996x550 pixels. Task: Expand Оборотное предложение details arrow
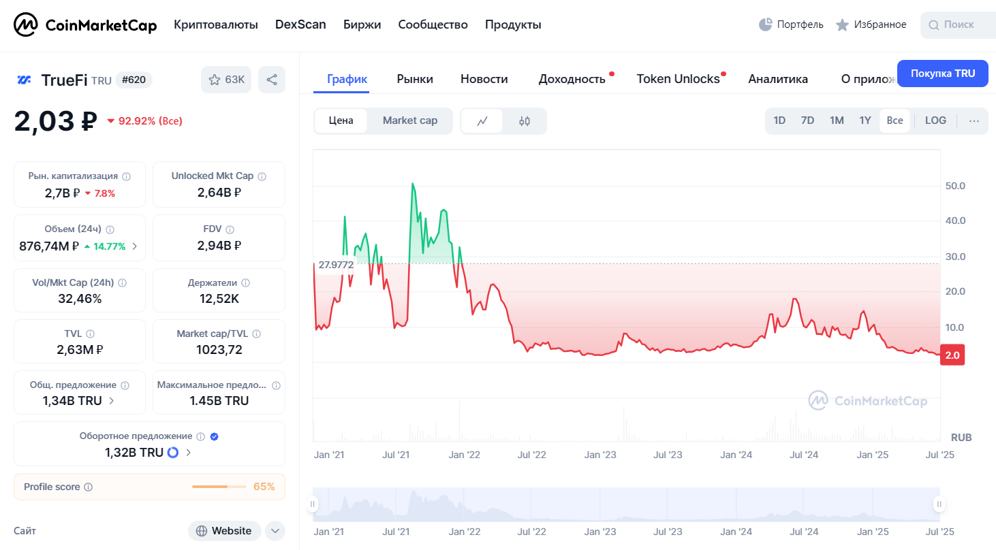click(189, 452)
